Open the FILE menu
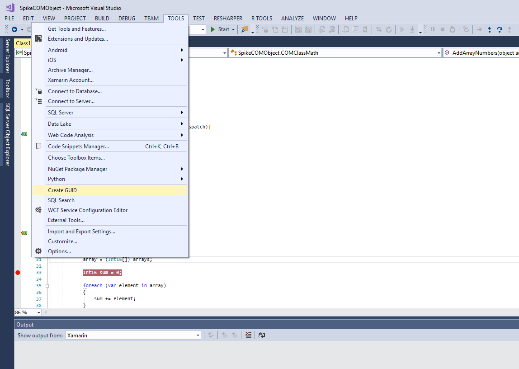The image size is (519, 369). click(9, 19)
